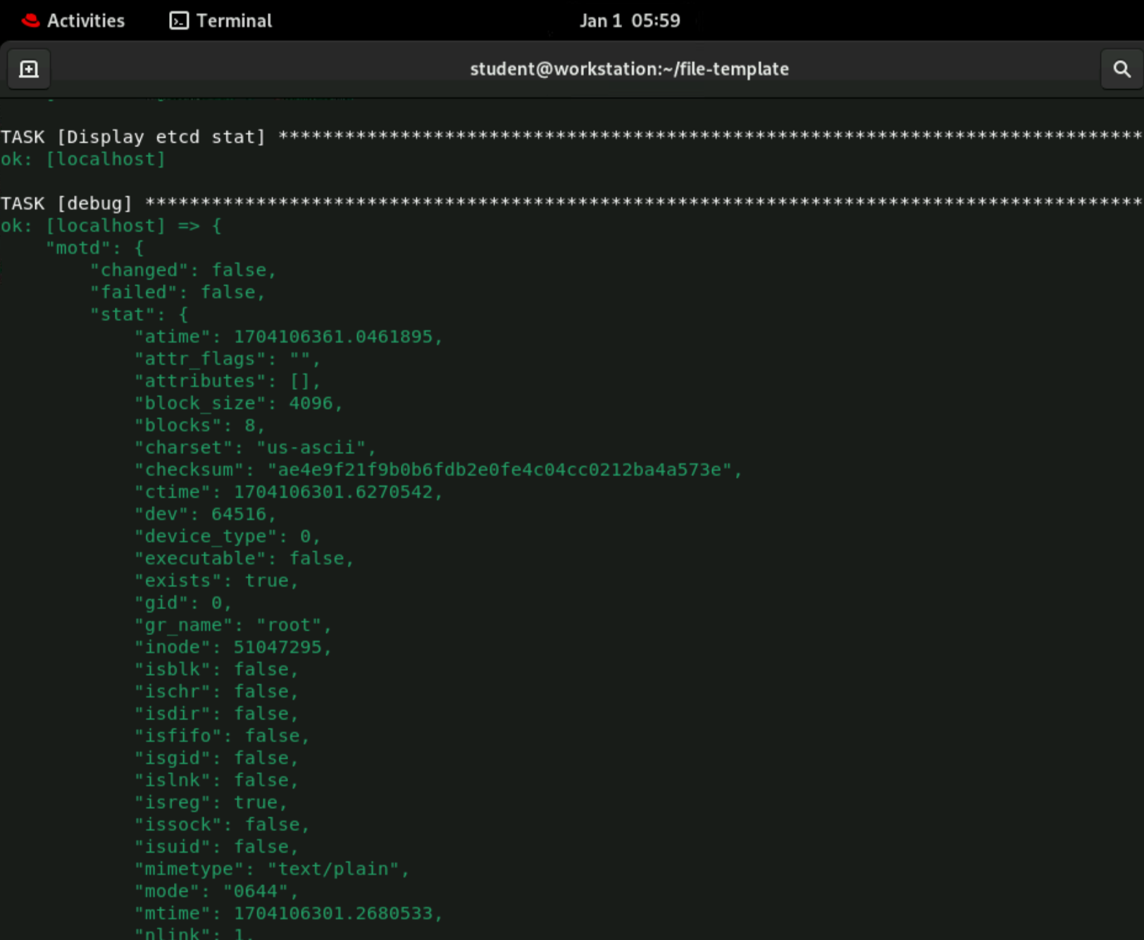Click the ok: [localhost] result line
1144x940 pixels.
click(83, 159)
